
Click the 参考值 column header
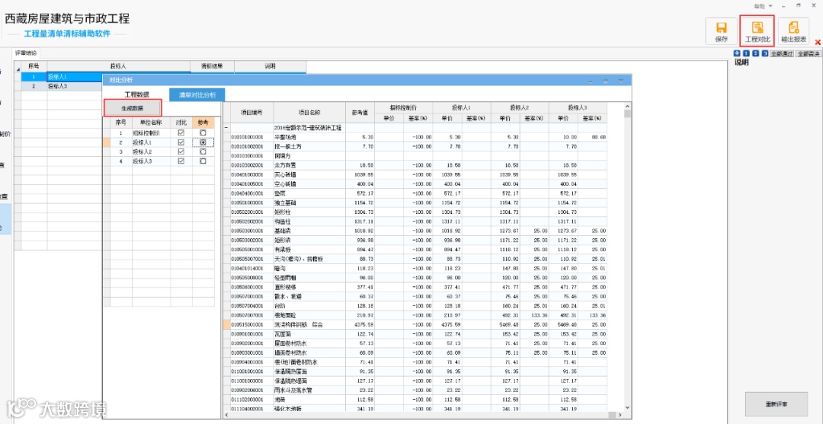point(360,112)
